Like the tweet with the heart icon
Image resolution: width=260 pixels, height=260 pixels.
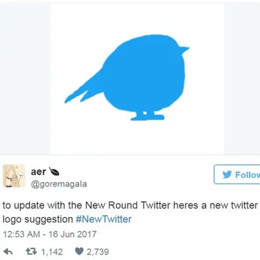79,251
